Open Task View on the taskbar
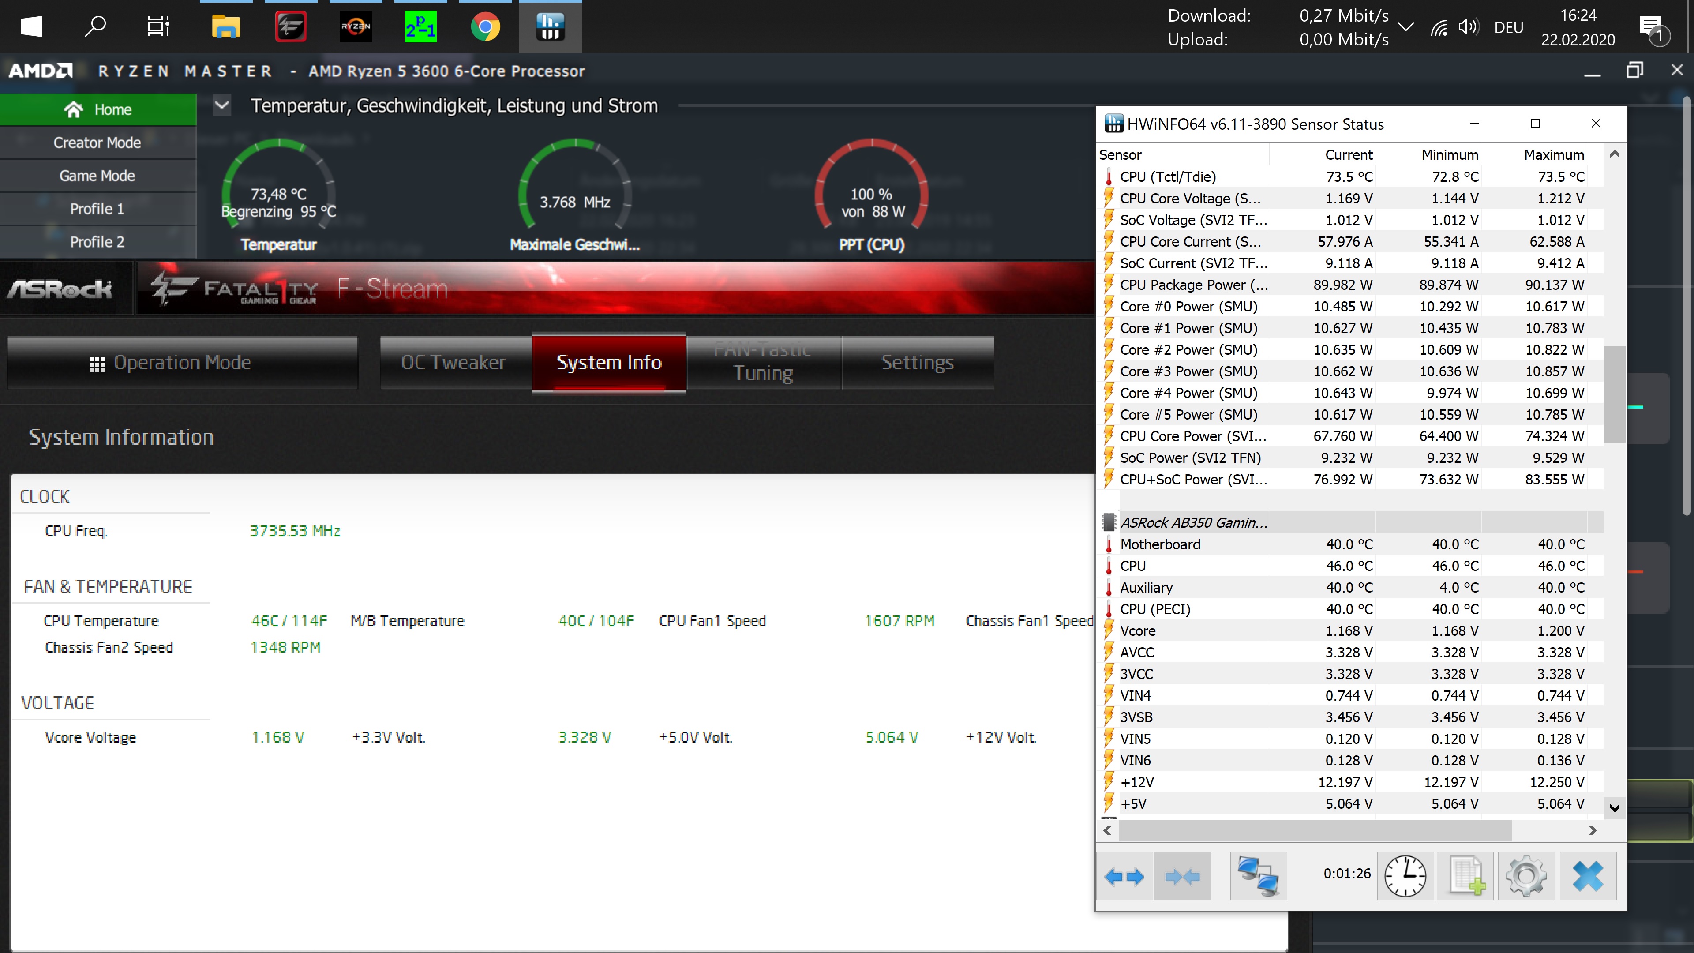The image size is (1694, 953). [158, 26]
